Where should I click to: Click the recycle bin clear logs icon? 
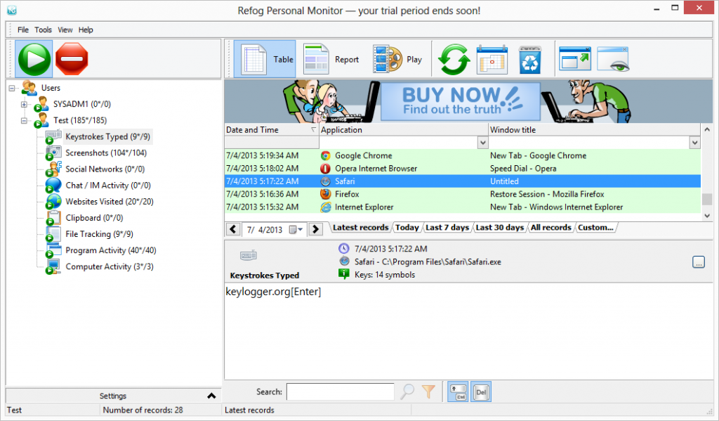(x=529, y=60)
